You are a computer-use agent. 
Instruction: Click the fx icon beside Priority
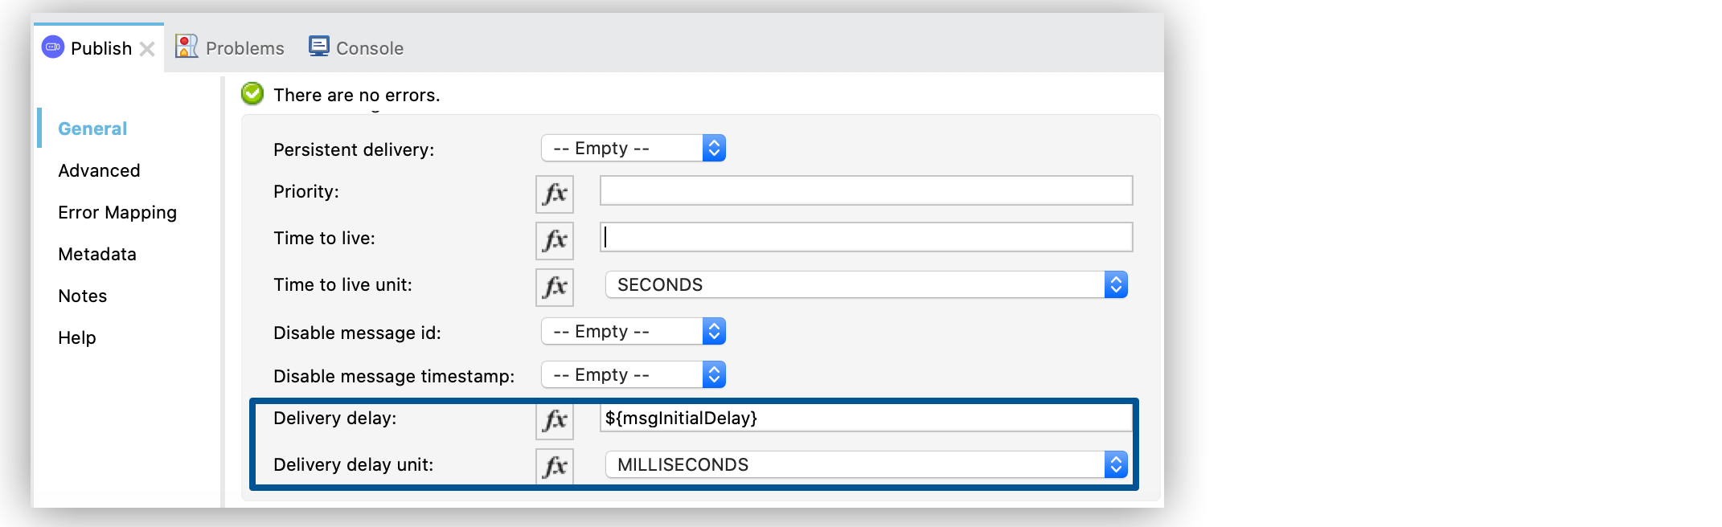[554, 194]
